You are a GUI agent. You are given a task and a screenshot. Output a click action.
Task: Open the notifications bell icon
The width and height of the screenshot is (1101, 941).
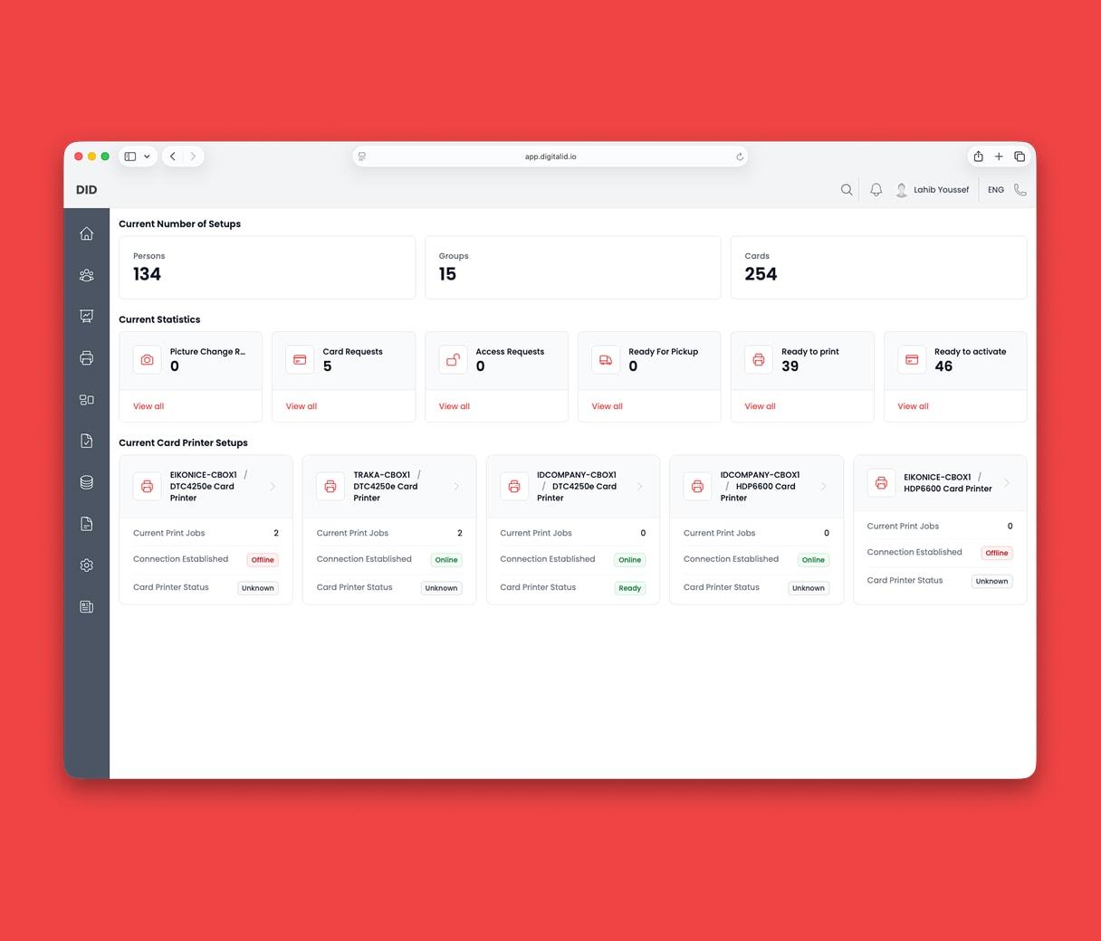pyautogui.click(x=876, y=190)
